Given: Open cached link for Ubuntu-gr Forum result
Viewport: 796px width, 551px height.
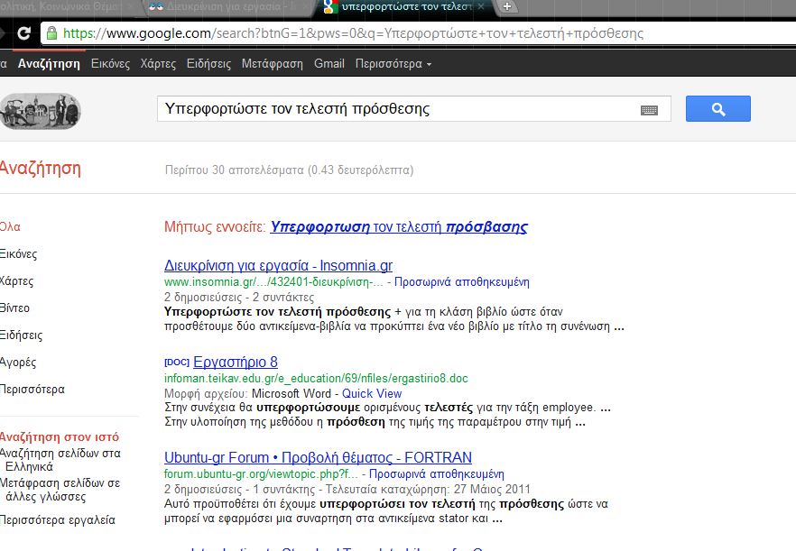Looking at the screenshot, I should click(x=436, y=473).
